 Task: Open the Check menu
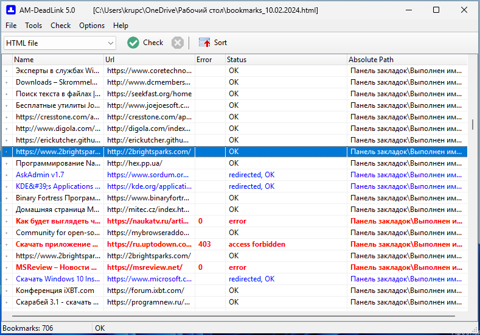point(61,26)
